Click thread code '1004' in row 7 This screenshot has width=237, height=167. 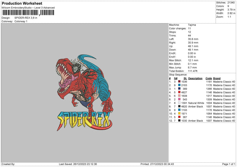(x=209, y=103)
